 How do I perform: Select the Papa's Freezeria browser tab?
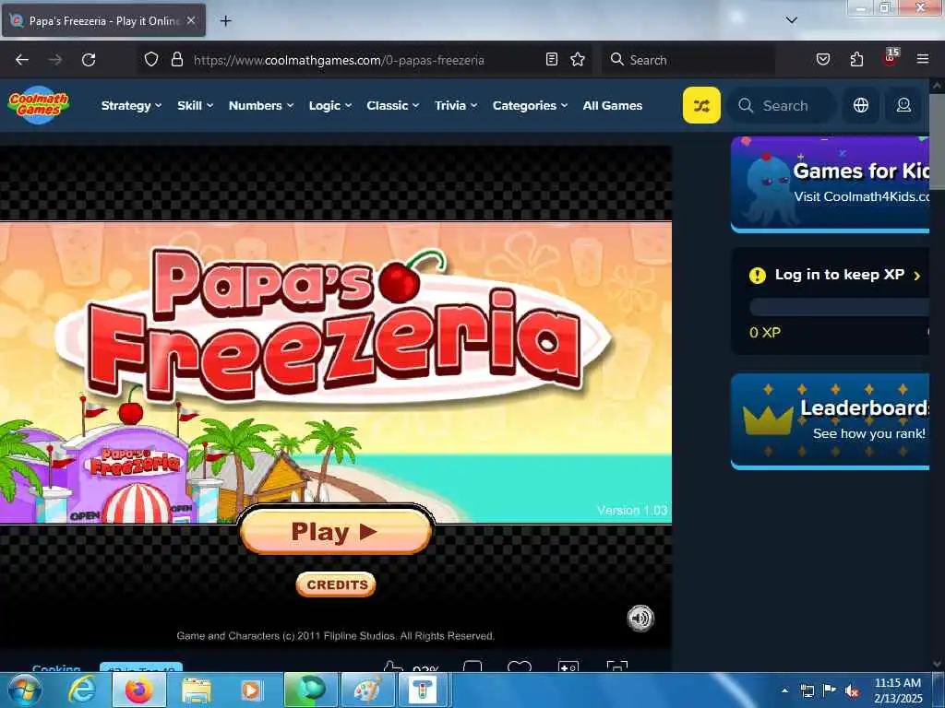(103, 20)
